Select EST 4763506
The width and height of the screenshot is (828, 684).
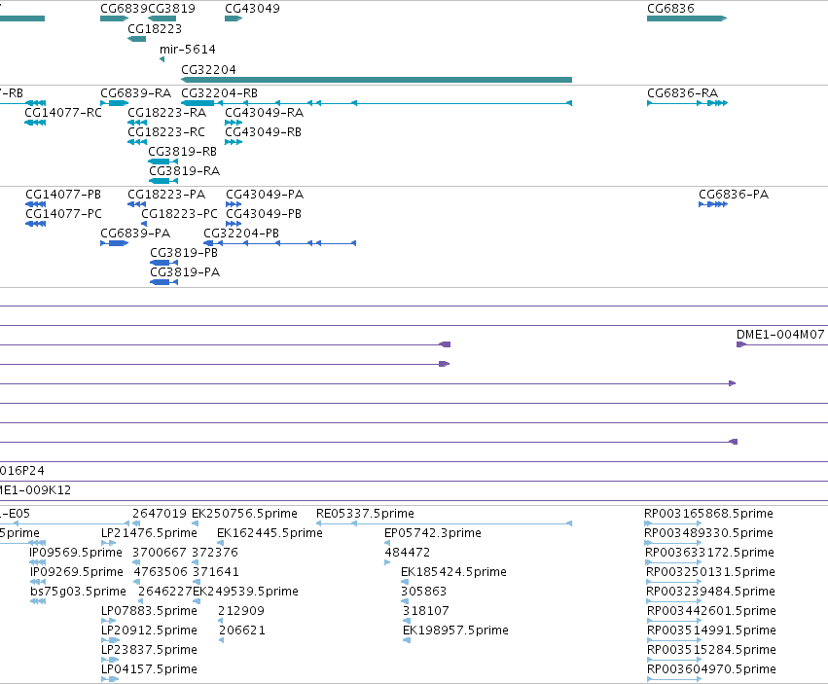pos(162,572)
